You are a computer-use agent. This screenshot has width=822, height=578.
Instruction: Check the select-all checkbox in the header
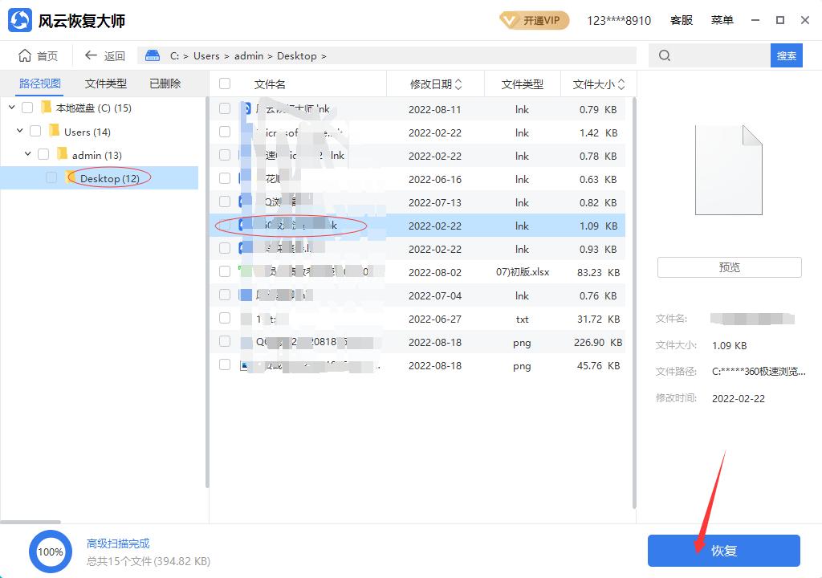pyautogui.click(x=224, y=84)
